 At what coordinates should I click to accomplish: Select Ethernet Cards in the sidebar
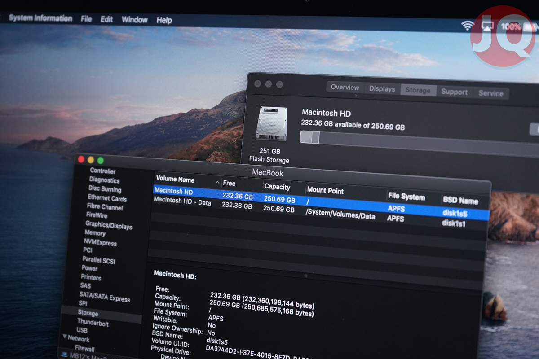tap(107, 198)
